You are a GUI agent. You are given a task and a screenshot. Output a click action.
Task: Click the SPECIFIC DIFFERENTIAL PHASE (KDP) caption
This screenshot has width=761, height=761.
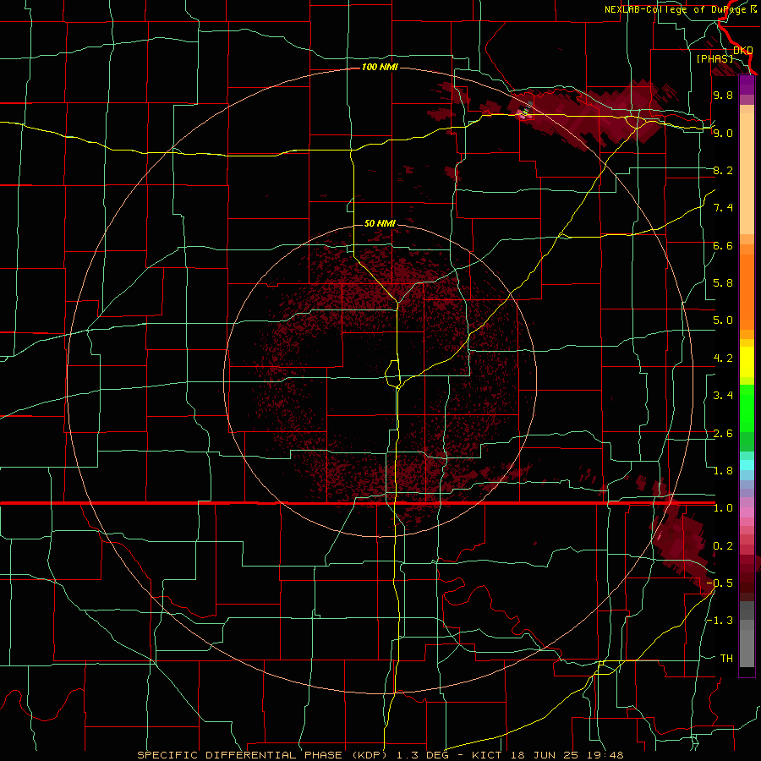click(x=263, y=755)
